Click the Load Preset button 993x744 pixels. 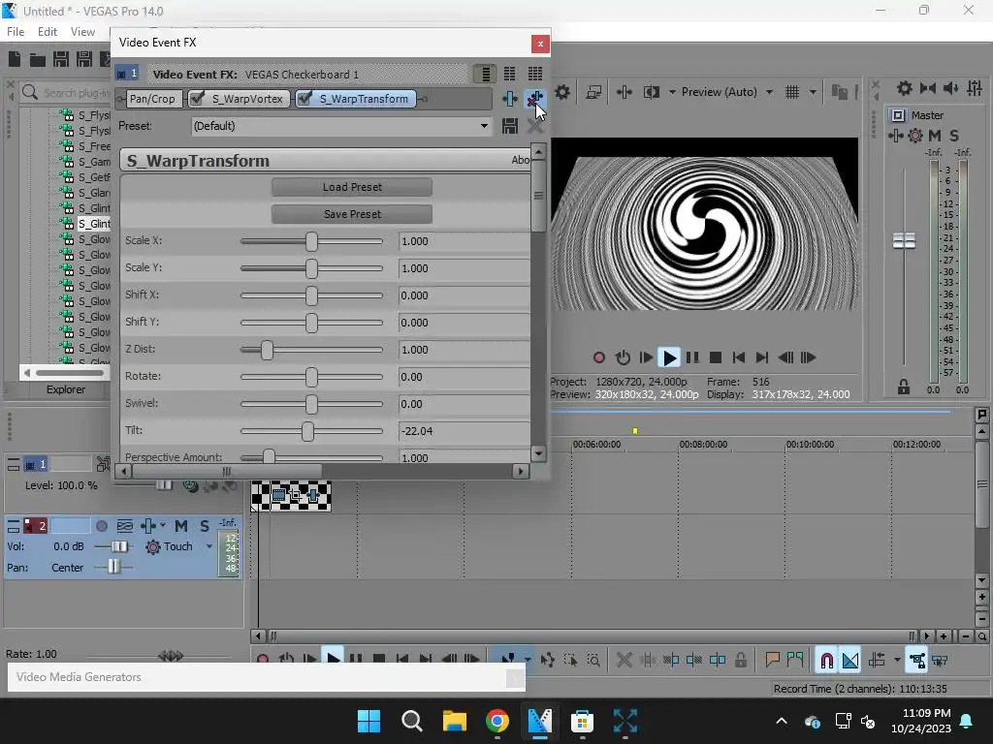tap(352, 187)
